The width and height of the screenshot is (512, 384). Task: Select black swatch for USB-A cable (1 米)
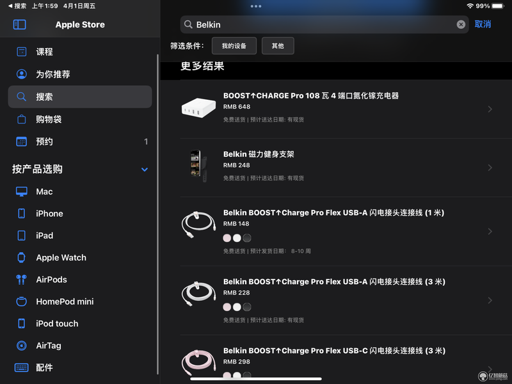point(247,238)
